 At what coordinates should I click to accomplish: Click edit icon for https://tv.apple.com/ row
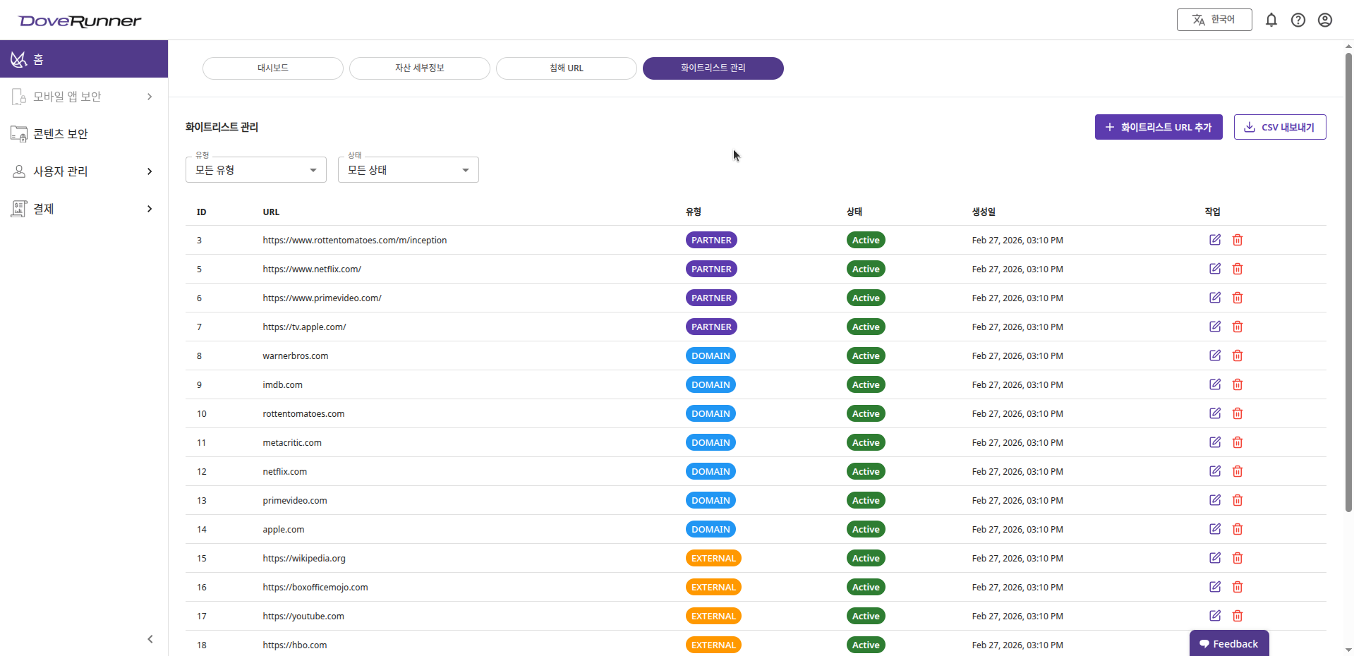(1214, 327)
